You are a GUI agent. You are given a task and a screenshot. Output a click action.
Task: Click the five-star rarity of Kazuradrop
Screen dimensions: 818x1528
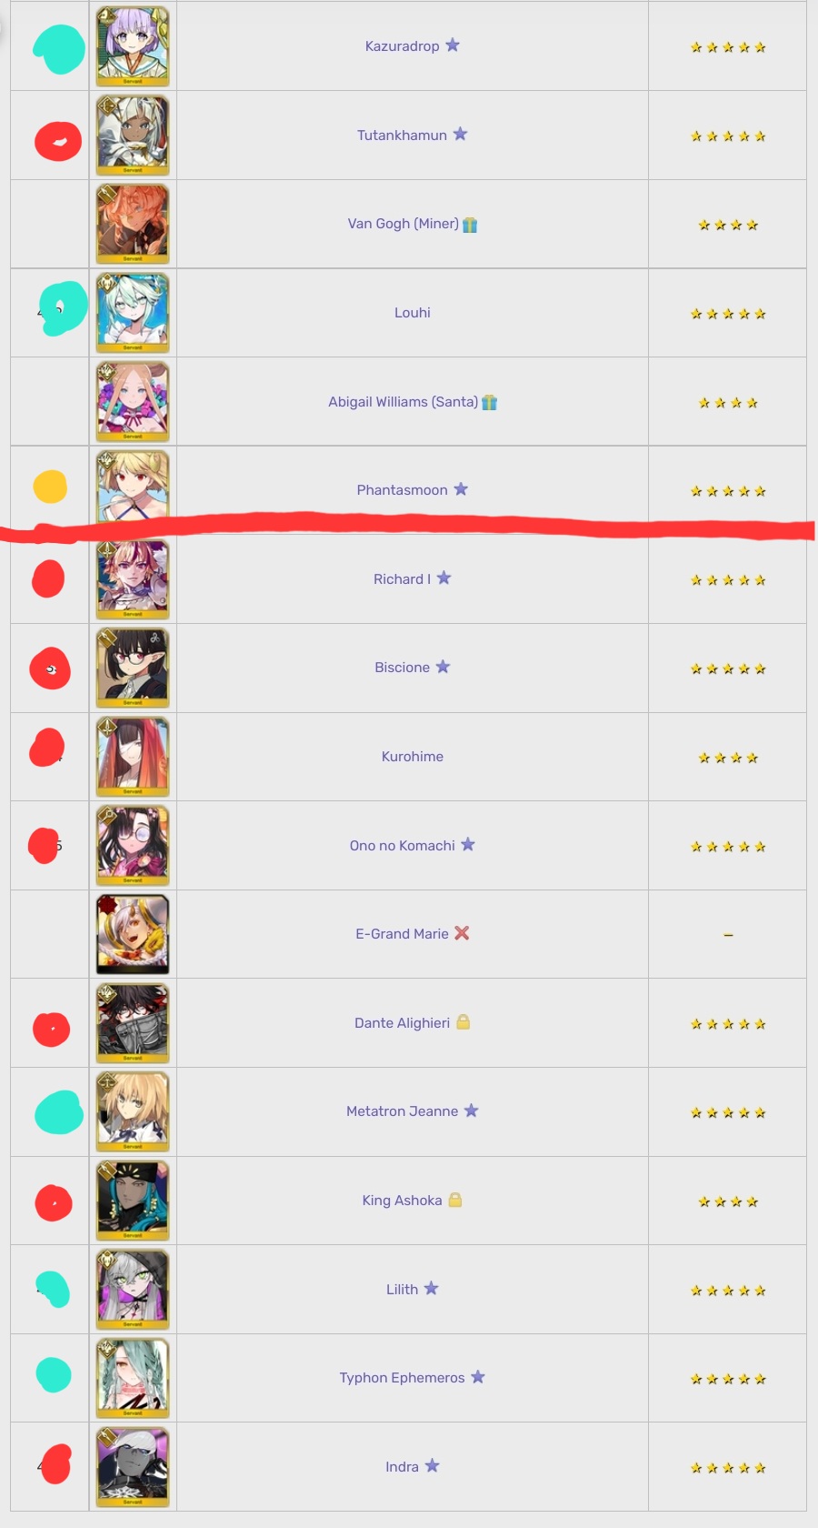pyautogui.click(x=728, y=47)
